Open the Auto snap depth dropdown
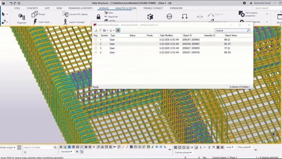Screen dimensions: 282x159 click(230, 147)
